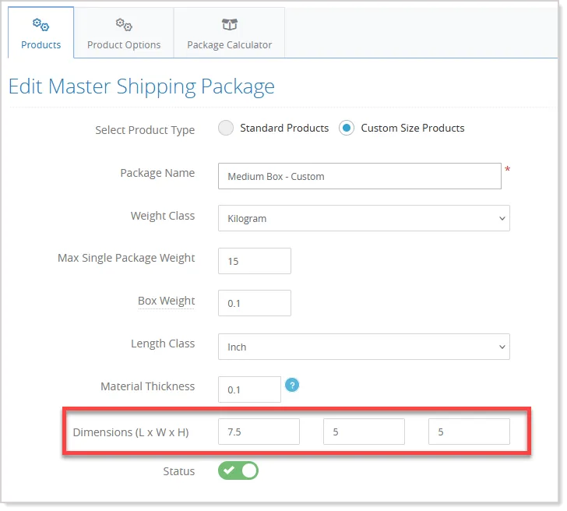Click the Material Thickness input field
This screenshot has width=567, height=511.
[x=249, y=389]
